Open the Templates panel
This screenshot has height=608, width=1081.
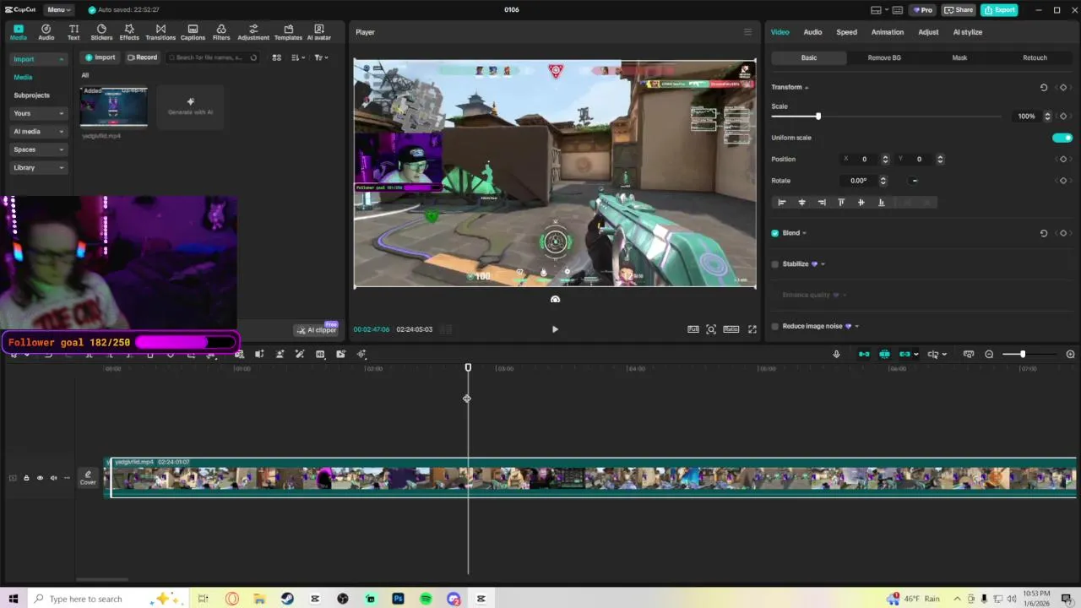(288, 32)
